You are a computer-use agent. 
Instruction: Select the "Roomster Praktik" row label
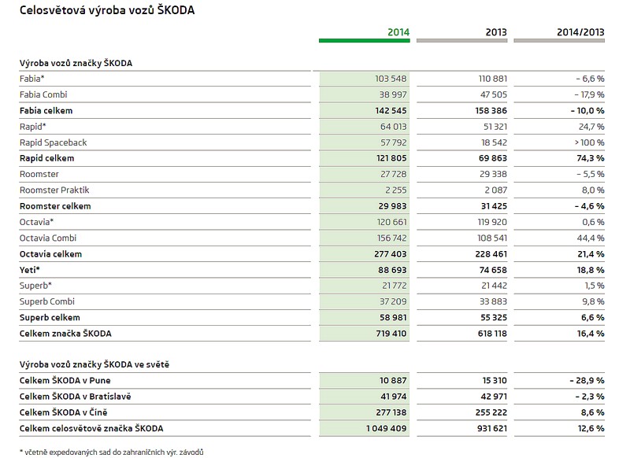(54, 190)
